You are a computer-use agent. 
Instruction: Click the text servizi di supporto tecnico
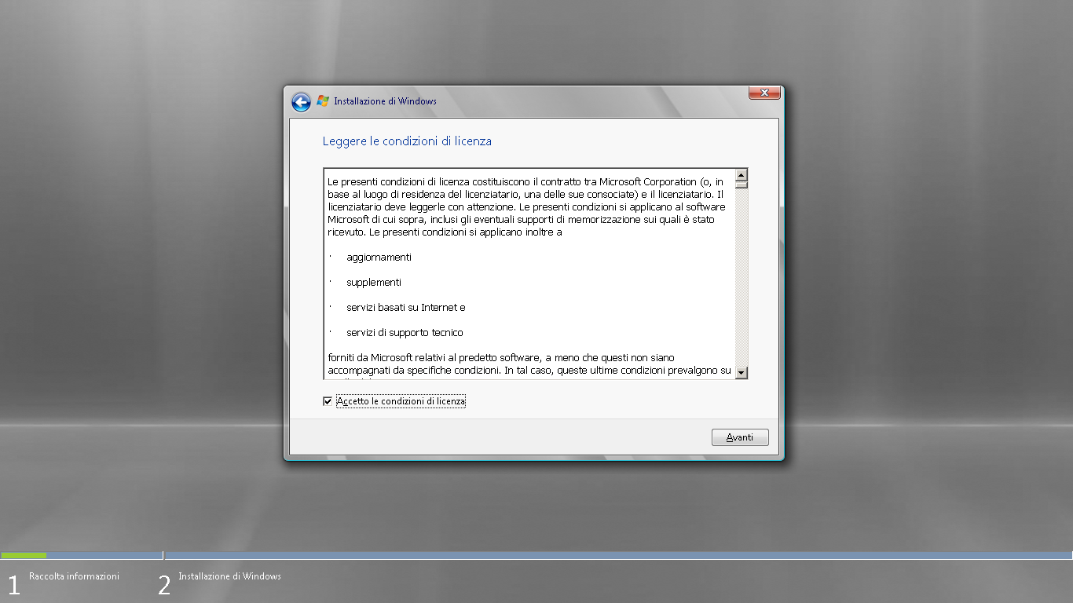coord(405,333)
